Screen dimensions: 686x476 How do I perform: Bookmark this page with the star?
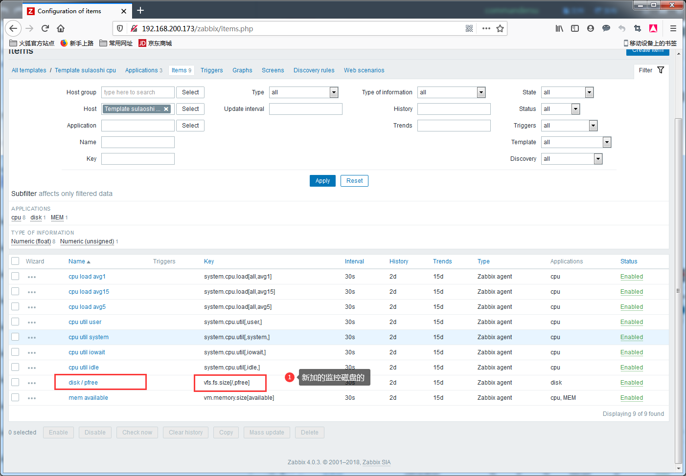coord(500,28)
